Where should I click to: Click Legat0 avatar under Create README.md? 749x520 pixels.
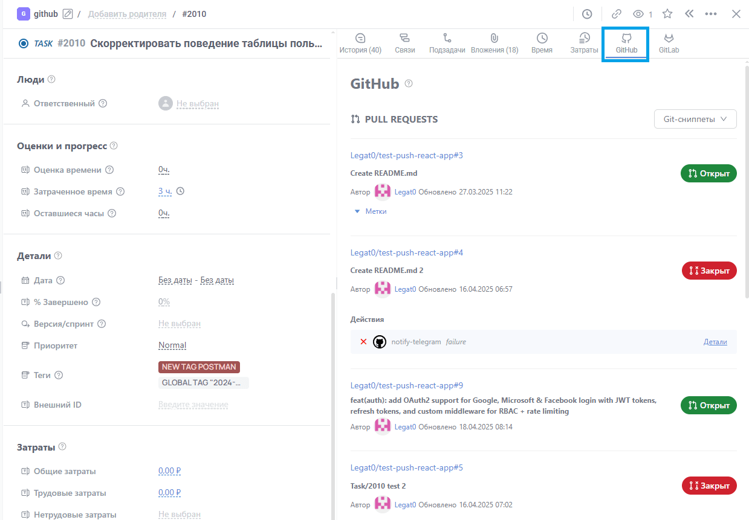pyautogui.click(x=383, y=192)
